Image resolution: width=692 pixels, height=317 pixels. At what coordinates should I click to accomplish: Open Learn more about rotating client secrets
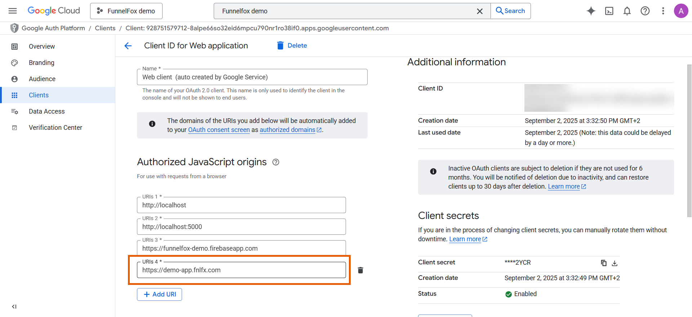(468, 239)
